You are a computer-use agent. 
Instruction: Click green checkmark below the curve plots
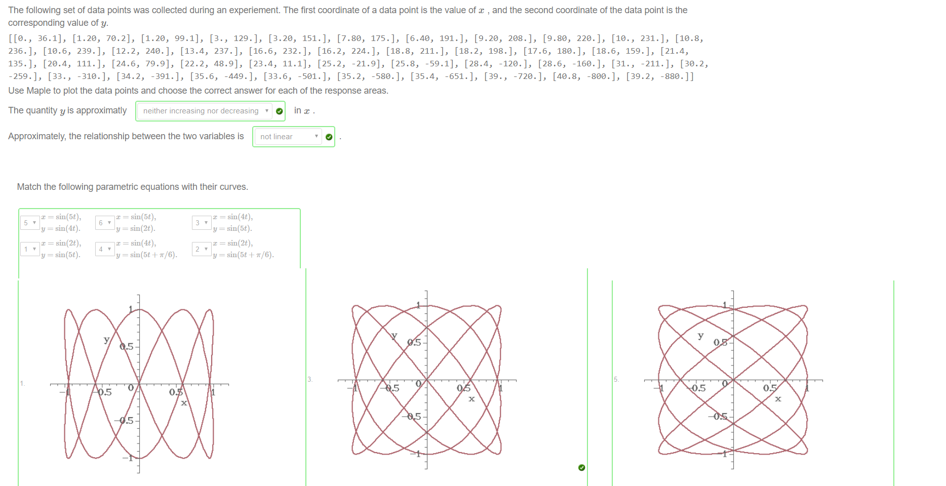tap(581, 467)
